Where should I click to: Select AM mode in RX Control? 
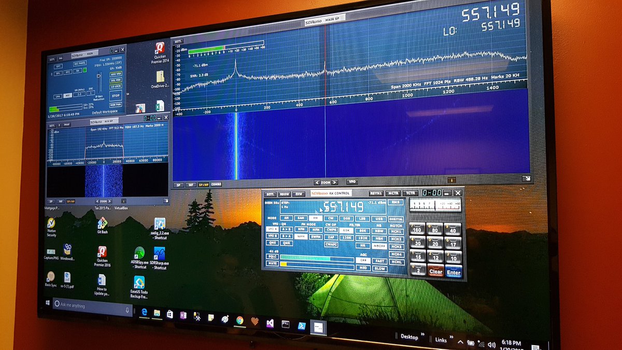286,218
